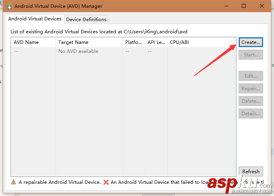Sort by the CPU/ABI column header

pos(202,42)
